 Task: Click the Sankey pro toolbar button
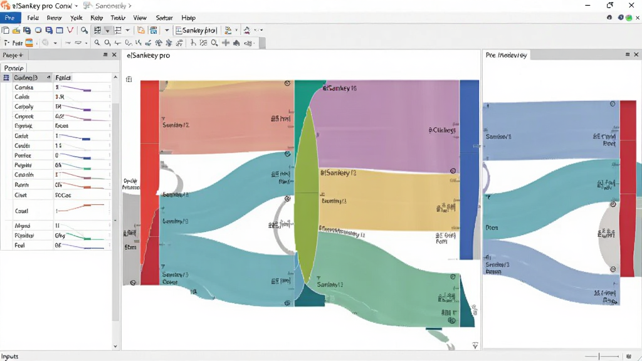[x=196, y=30]
